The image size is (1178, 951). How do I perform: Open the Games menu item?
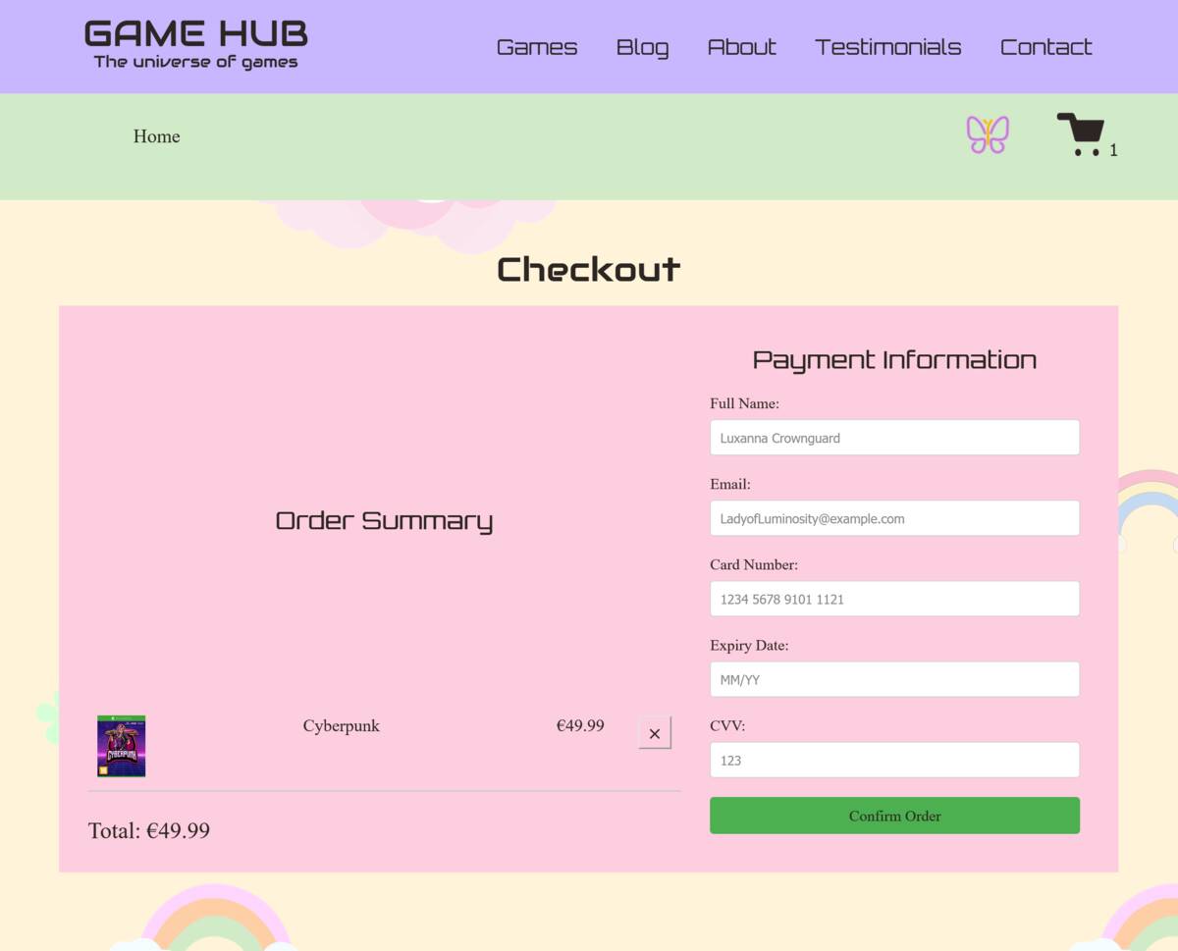[536, 46]
